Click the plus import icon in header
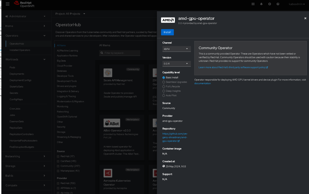 click(x=270, y=4)
